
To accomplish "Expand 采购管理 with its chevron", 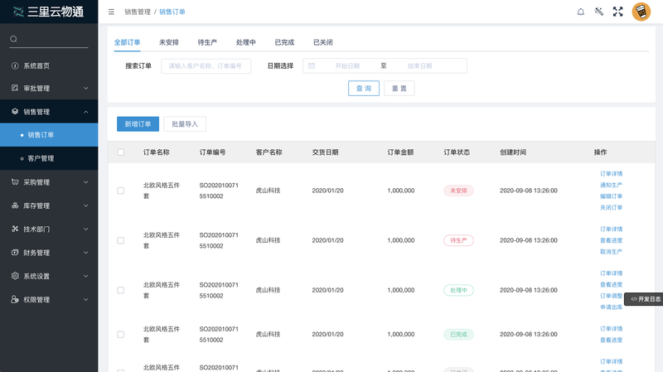I will [x=86, y=182].
